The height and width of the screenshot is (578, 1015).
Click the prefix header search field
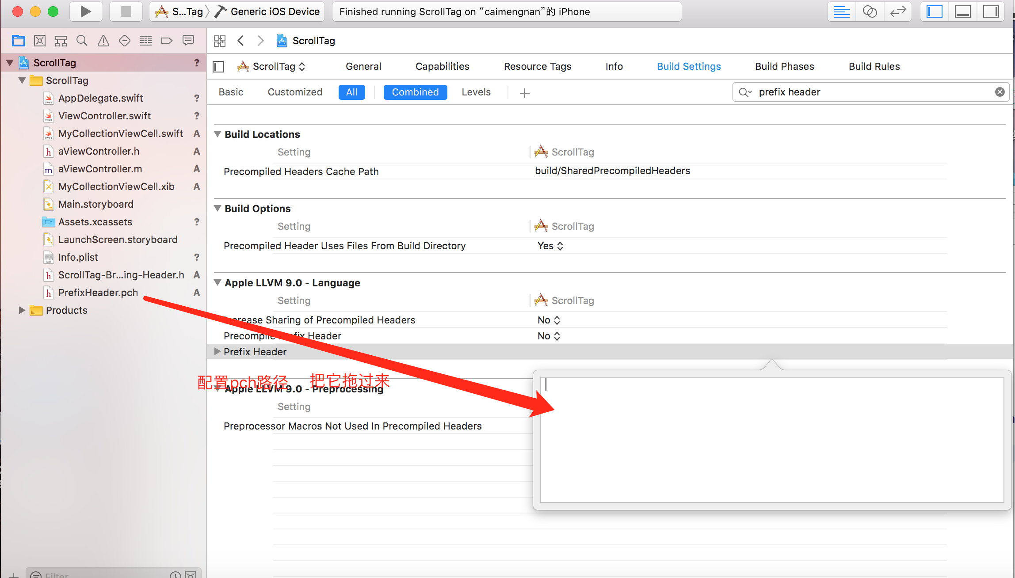coord(870,92)
